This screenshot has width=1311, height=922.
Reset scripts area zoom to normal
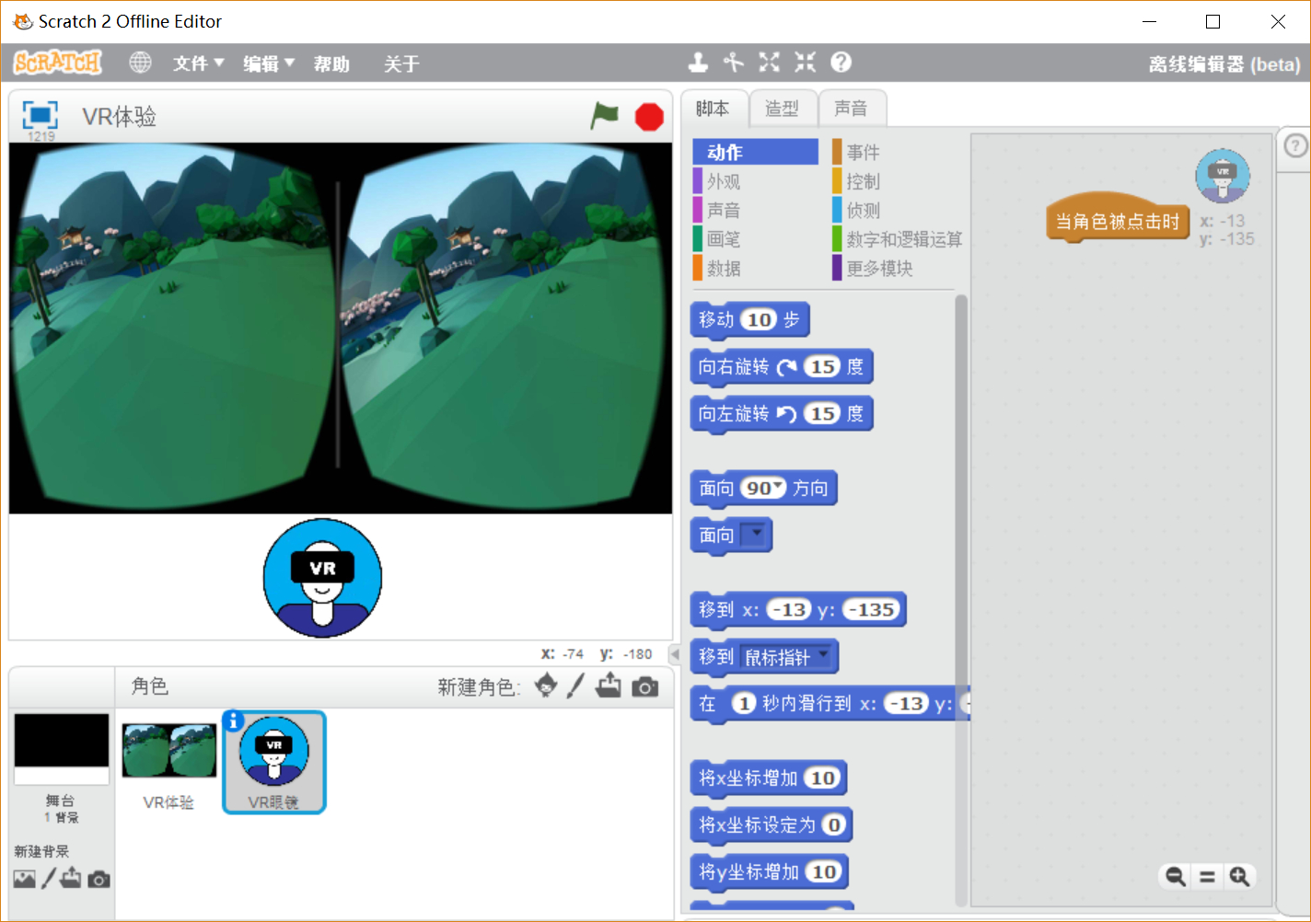(x=1207, y=877)
